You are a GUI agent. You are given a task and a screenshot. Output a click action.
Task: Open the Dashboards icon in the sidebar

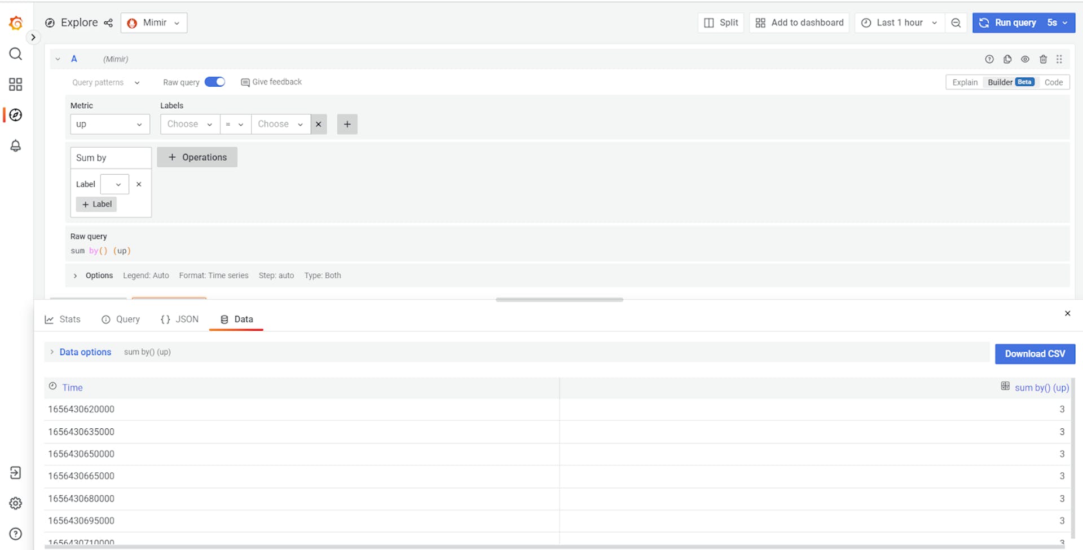click(15, 85)
